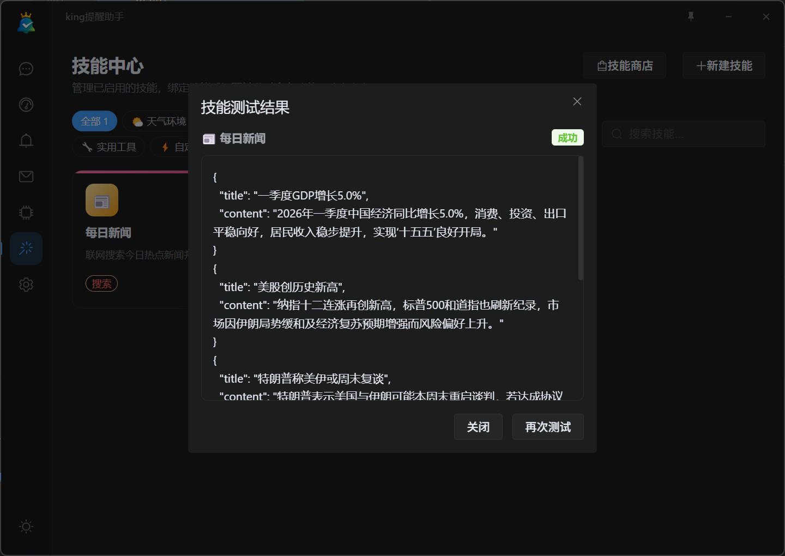Open the 技能商店 skill store
785x556 pixels.
pos(625,65)
